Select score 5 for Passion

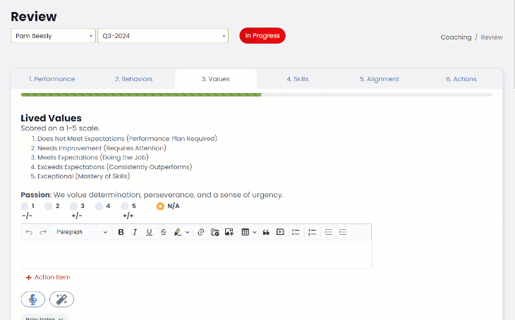124,207
